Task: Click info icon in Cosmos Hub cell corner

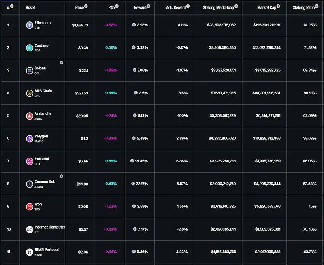Action: [x=62, y=176]
